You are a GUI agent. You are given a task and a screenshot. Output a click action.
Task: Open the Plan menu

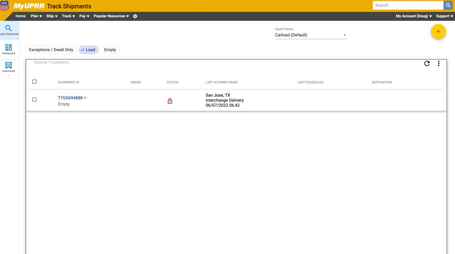click(x=36, y=16)
